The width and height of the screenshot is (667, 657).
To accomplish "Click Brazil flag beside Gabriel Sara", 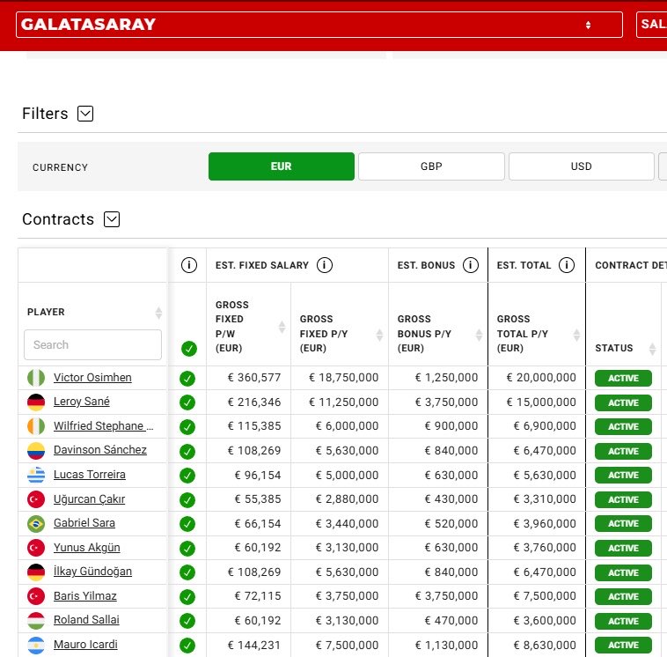I will (36, 524).
